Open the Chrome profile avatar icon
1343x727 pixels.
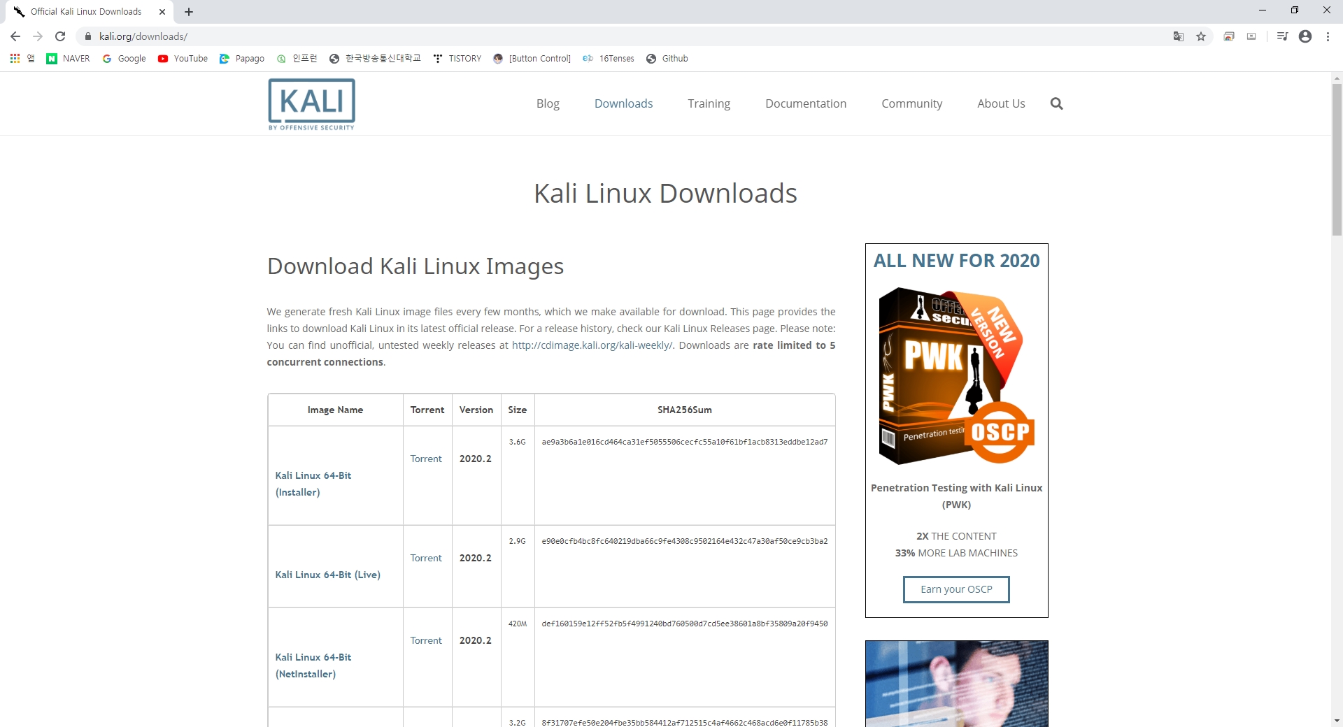pyautogui.click(x=1305, y=36)
